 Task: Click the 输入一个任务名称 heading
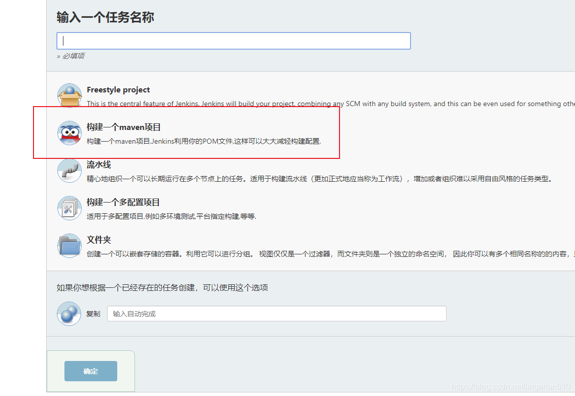(x=105, y=17)
